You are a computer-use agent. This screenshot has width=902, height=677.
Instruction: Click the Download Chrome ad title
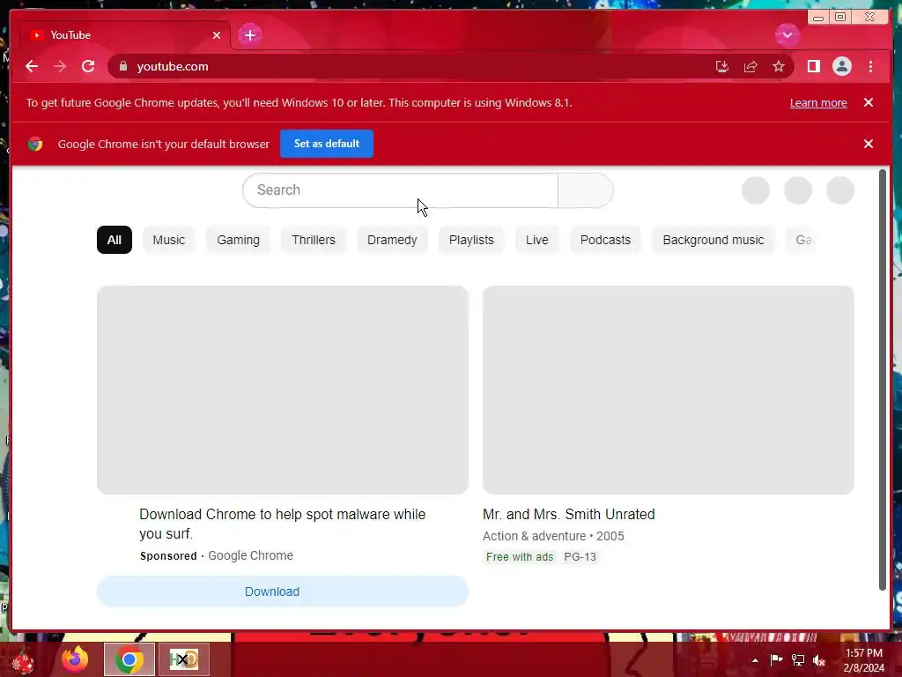(283, 524)
